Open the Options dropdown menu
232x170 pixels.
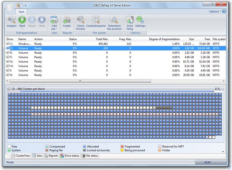pos(215,12)
